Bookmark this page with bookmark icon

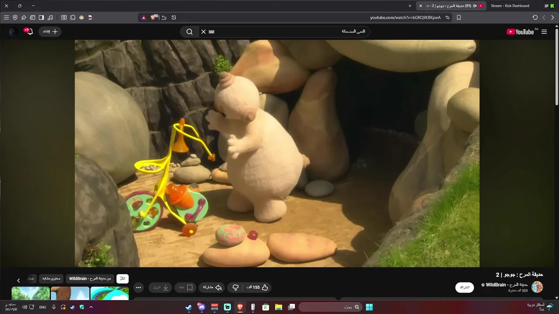point(459,17)
